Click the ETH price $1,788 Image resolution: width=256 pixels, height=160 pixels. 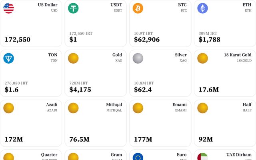pyautogui.click(x=209, y=40)
